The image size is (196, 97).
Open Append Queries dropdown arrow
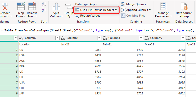150,10
